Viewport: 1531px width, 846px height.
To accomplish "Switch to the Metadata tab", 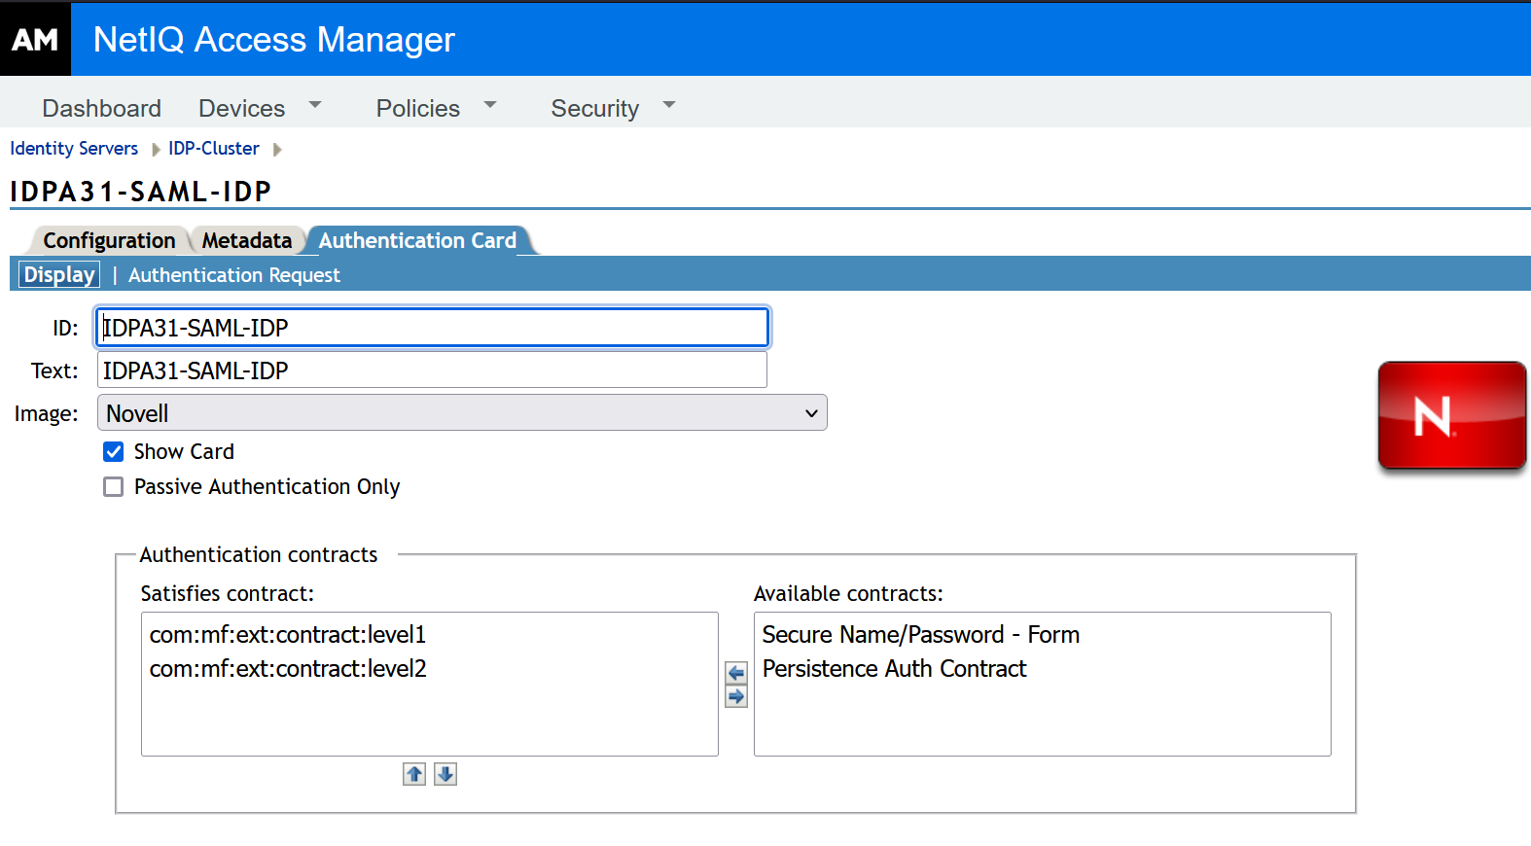I will [247, 240].
